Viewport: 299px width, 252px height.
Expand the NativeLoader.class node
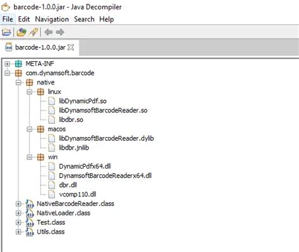(18, 213)
